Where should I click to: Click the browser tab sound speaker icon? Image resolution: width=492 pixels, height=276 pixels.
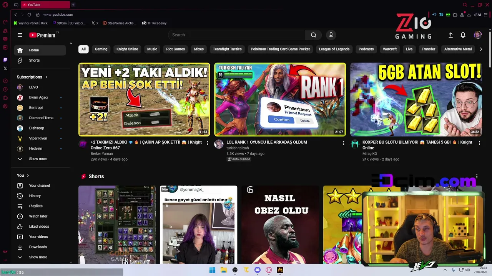point(434,15)
